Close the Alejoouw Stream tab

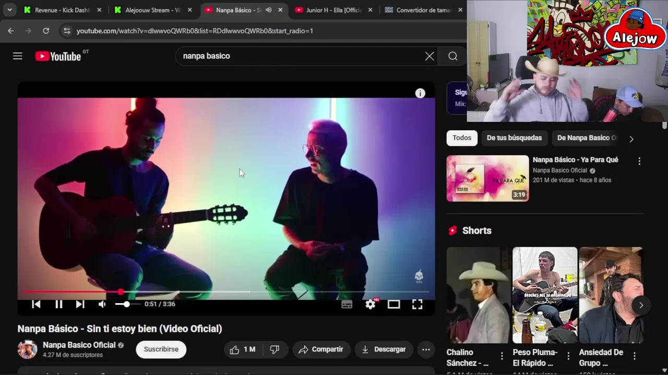pyautogui.click(x=190, y=10)
